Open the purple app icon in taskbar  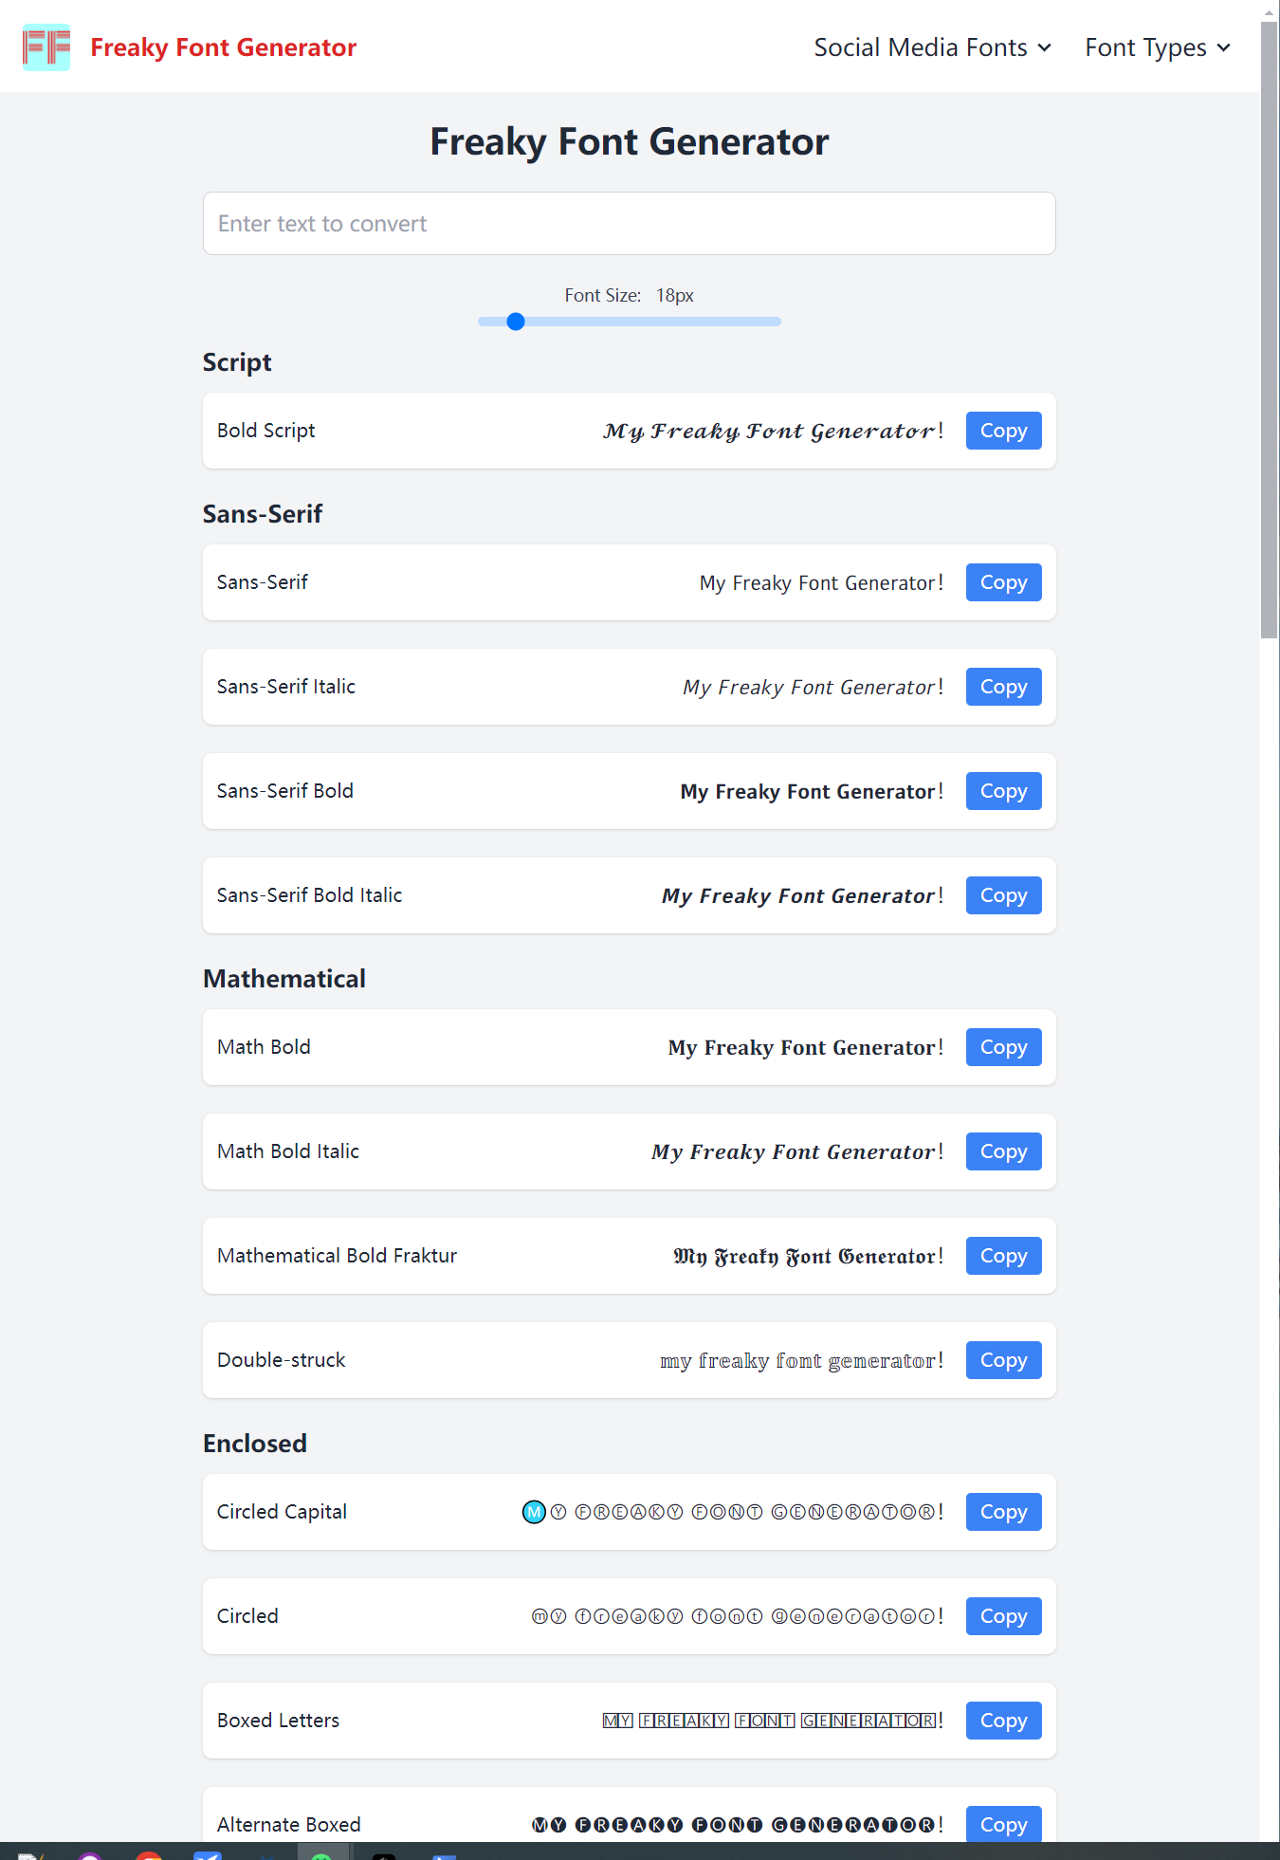(90, 1850)
